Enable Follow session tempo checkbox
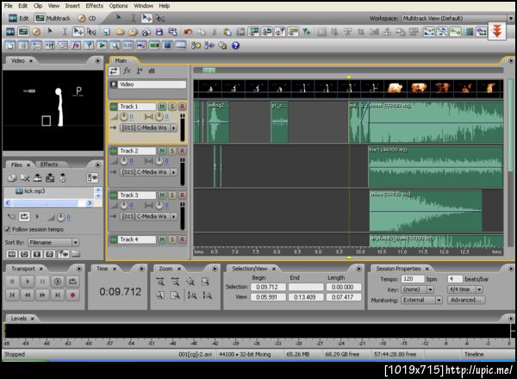The width and height of the screenshot is (517, 379). (x=9, y=230)
